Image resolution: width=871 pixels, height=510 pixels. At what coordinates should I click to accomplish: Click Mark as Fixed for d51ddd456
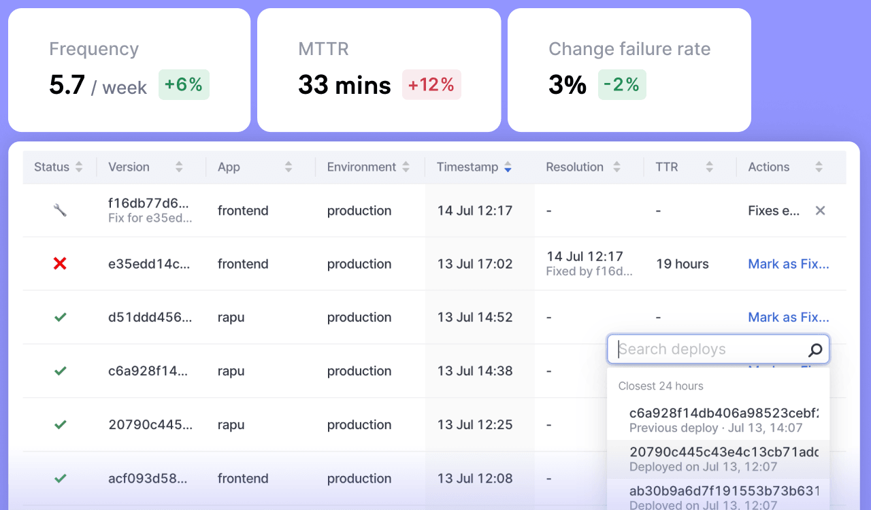click(x=788, y=318)
